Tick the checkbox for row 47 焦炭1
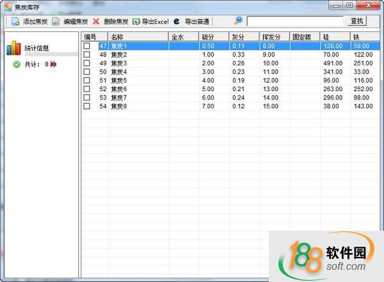Image resolution: width=384 pixels, height=282 pixels. (87, 46)
